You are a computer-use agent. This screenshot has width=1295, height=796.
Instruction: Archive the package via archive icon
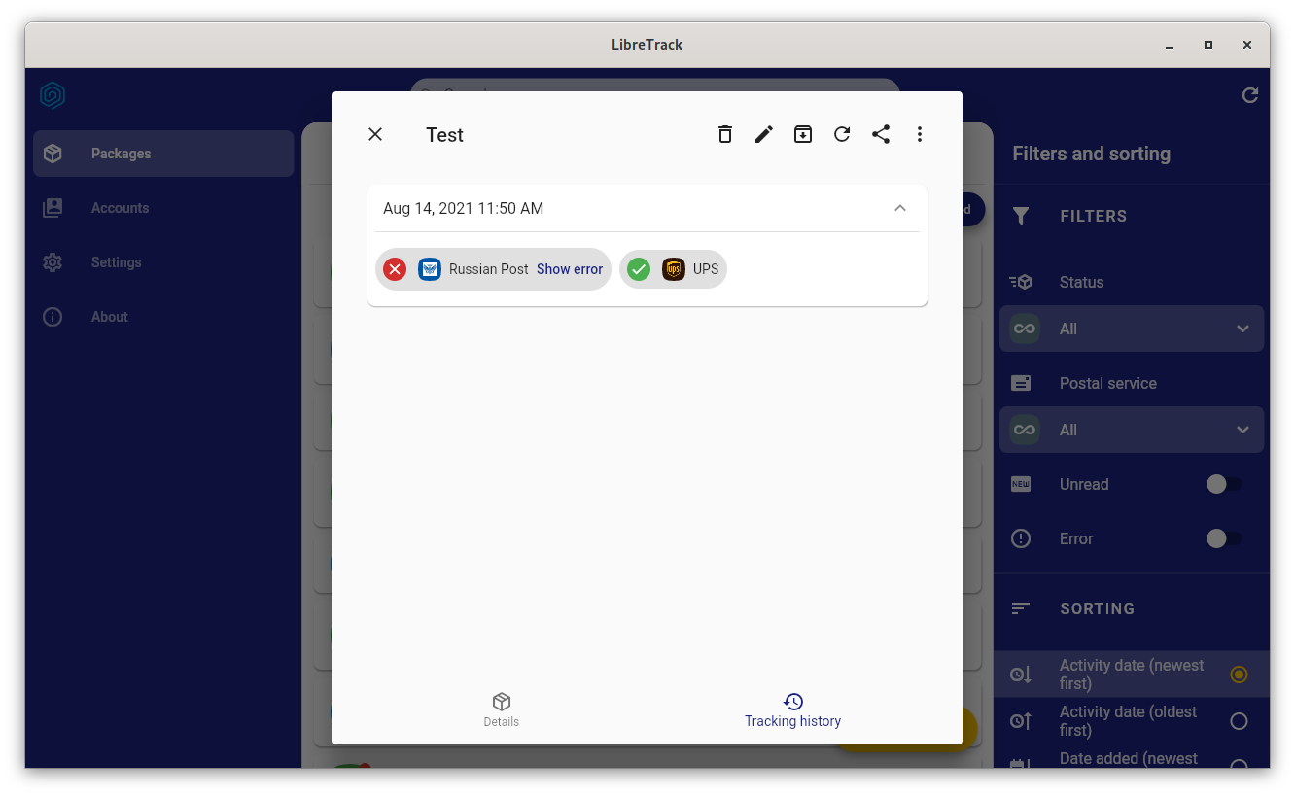[x=803, y=134]
